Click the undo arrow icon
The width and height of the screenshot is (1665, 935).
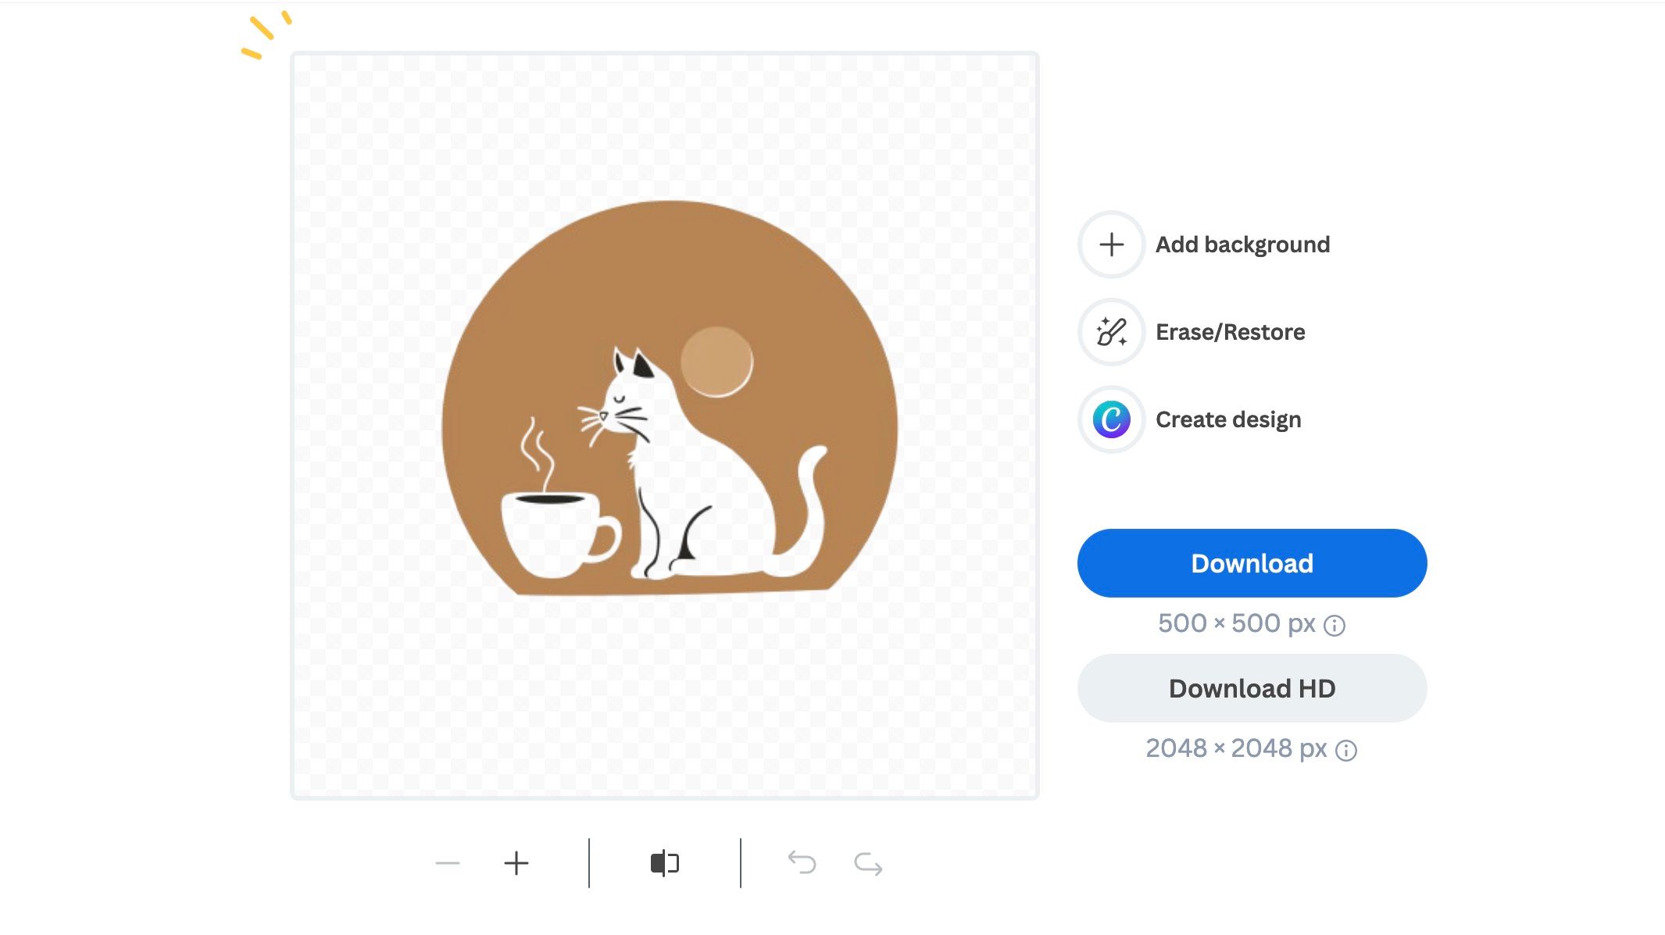click(802, 862)
